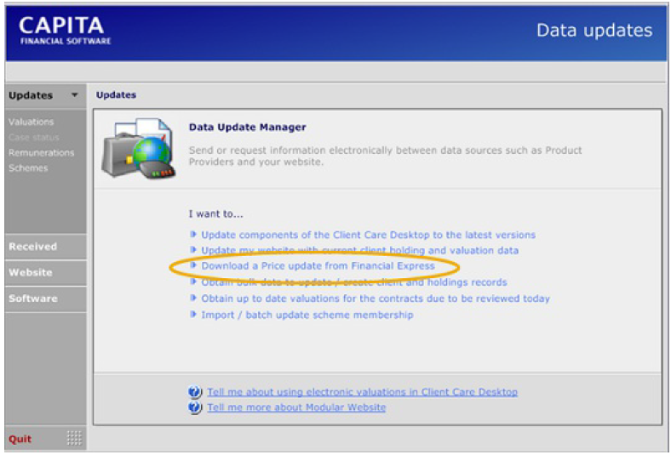Click arrow bullet before Obtain bulk data link
Image resolution: width=671 pixels, height=455 pixels.
pos(193,282)
